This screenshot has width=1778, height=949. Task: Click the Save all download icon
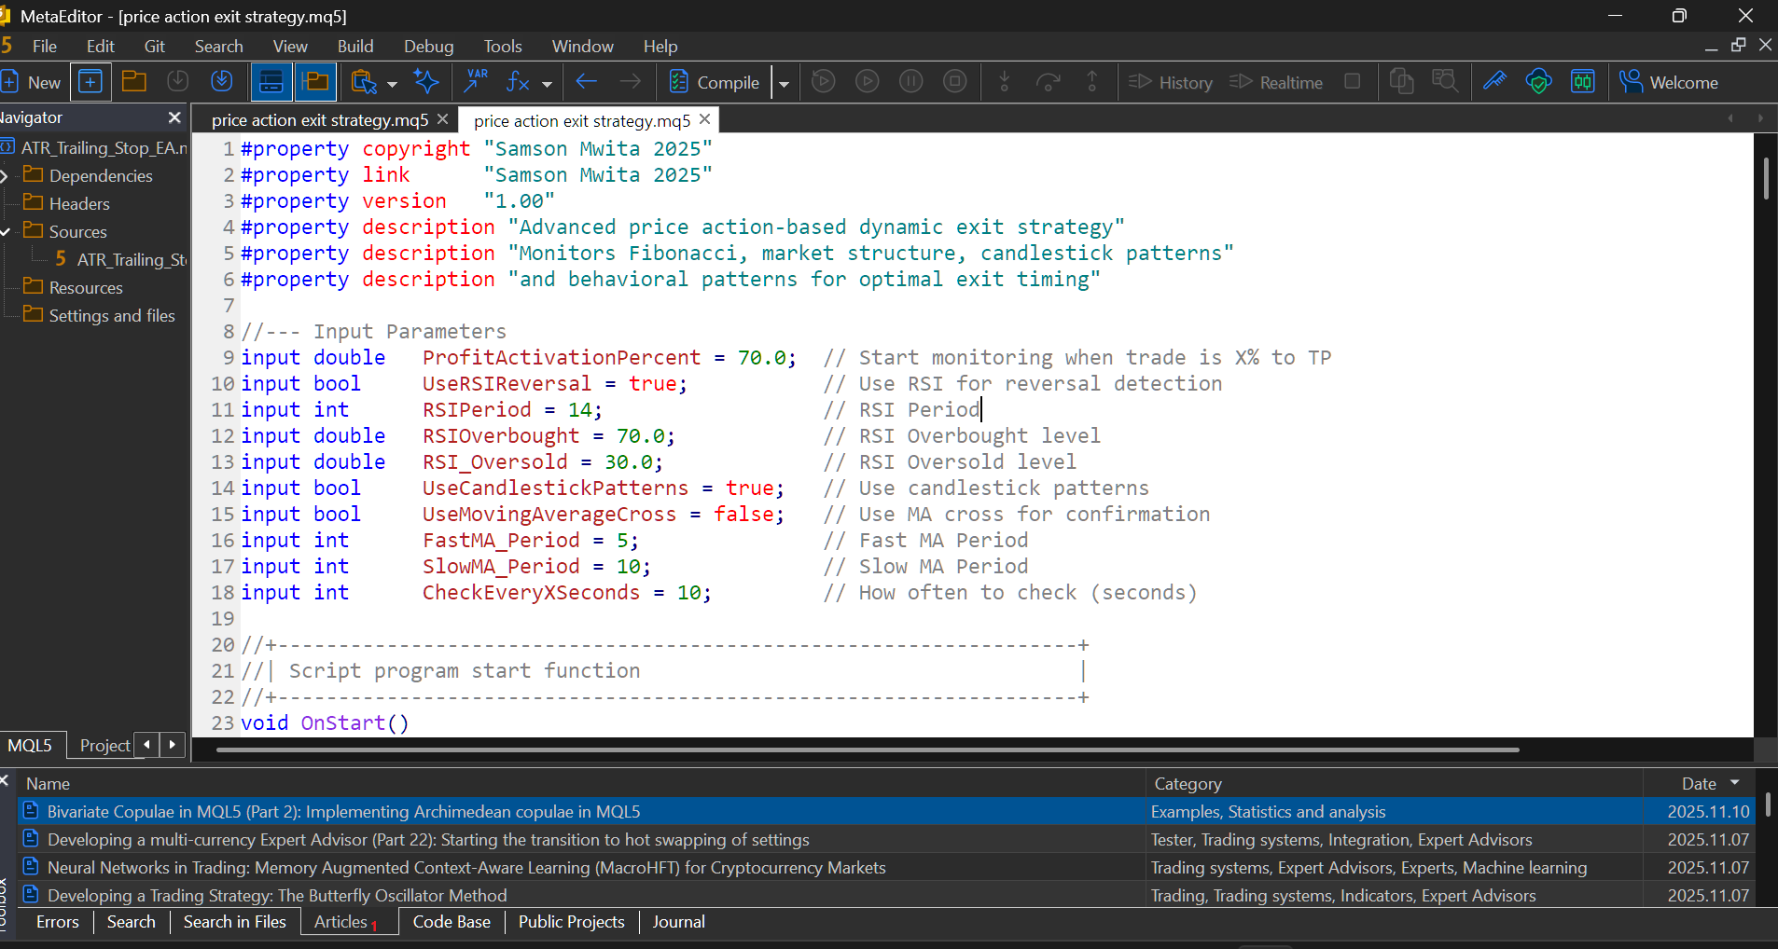[x=222, y=82]
